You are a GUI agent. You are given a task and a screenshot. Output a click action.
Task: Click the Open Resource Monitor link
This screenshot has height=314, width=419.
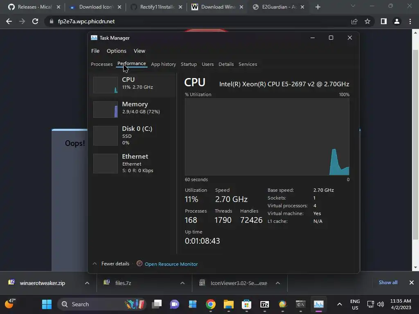[x=171, y=264]
